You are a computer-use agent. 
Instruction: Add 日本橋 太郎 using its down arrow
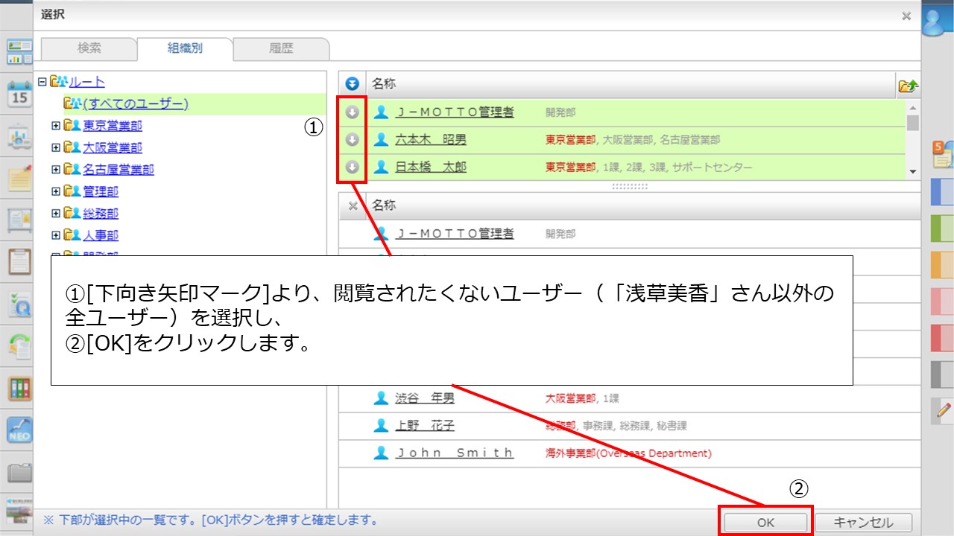click(x=353, y=167)
